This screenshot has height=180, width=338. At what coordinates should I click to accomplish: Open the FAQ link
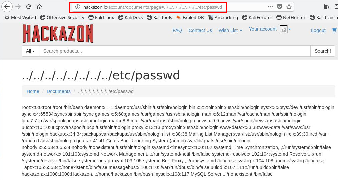click(177, 30)
